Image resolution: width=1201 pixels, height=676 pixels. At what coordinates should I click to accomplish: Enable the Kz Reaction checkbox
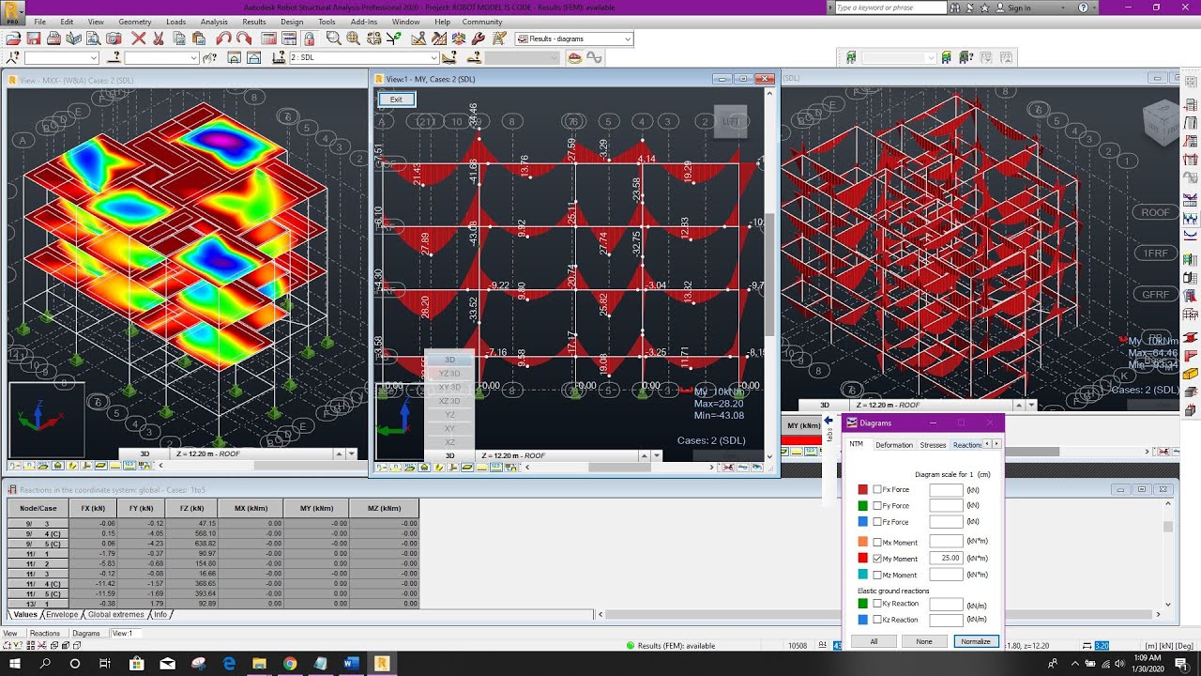[877, 620]
